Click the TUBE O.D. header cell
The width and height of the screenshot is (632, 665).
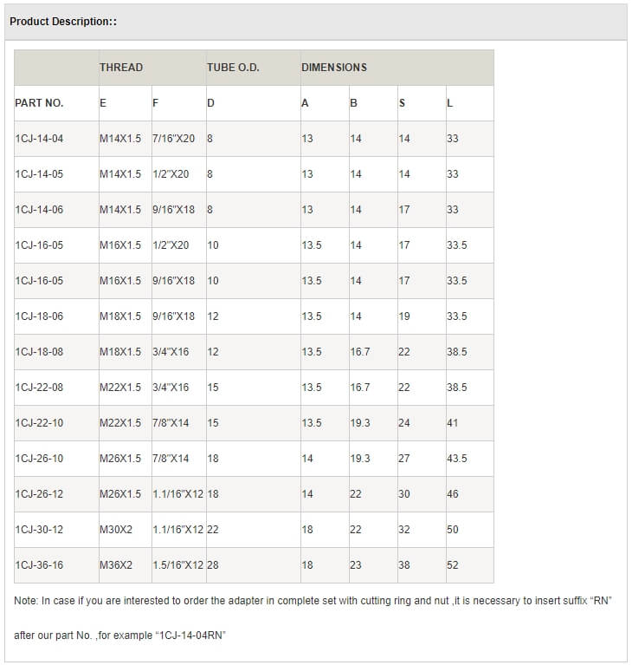click(x=233, y=68)
